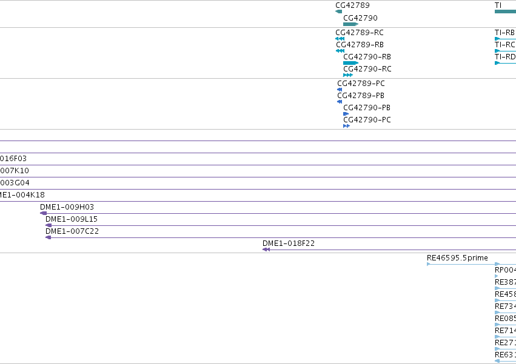Click the DME1-009L15 clone label
The image size is (516, 364).
[72, 219]
